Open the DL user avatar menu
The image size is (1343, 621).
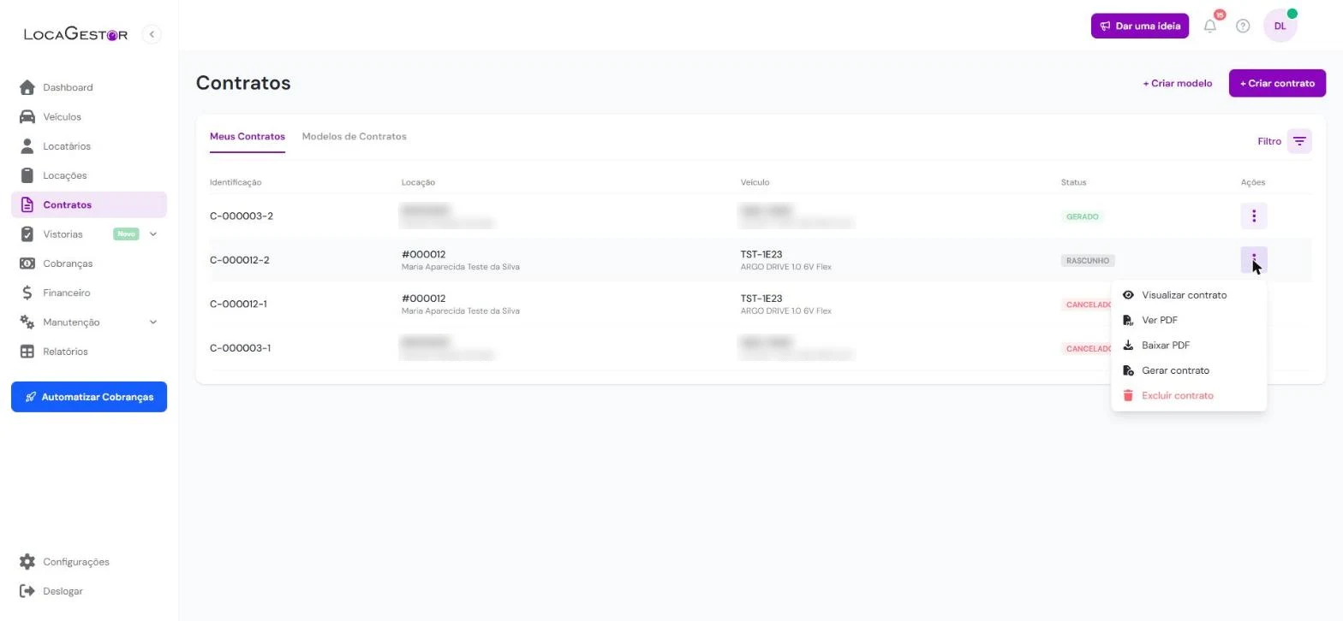point(1280,26)
